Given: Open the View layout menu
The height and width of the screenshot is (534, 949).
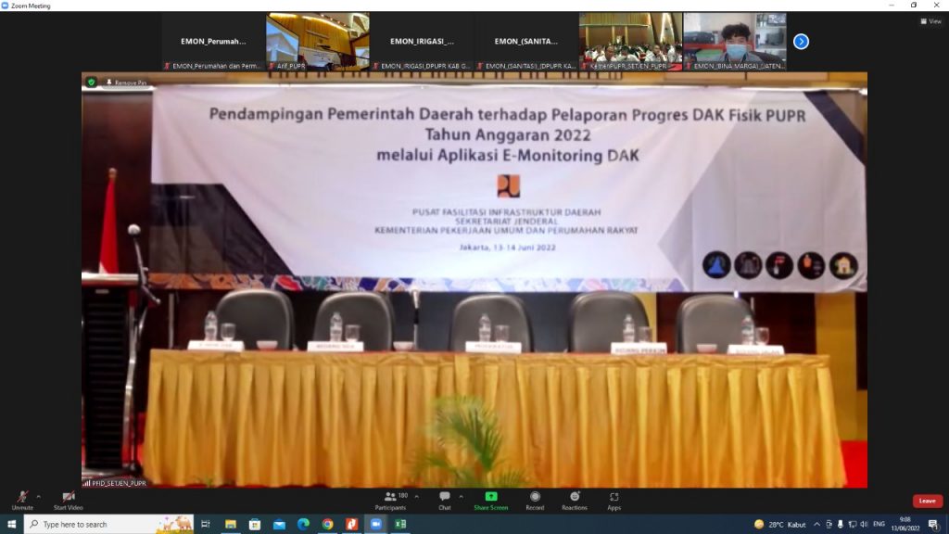Looking at the screenshot, I should tap(930, 21).
